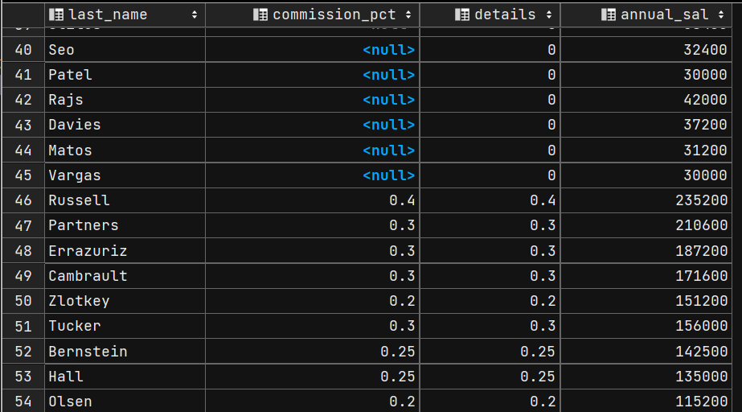This screenshot has width=742, height=412.
Task: Select row number 46
Action: point(23,200)
